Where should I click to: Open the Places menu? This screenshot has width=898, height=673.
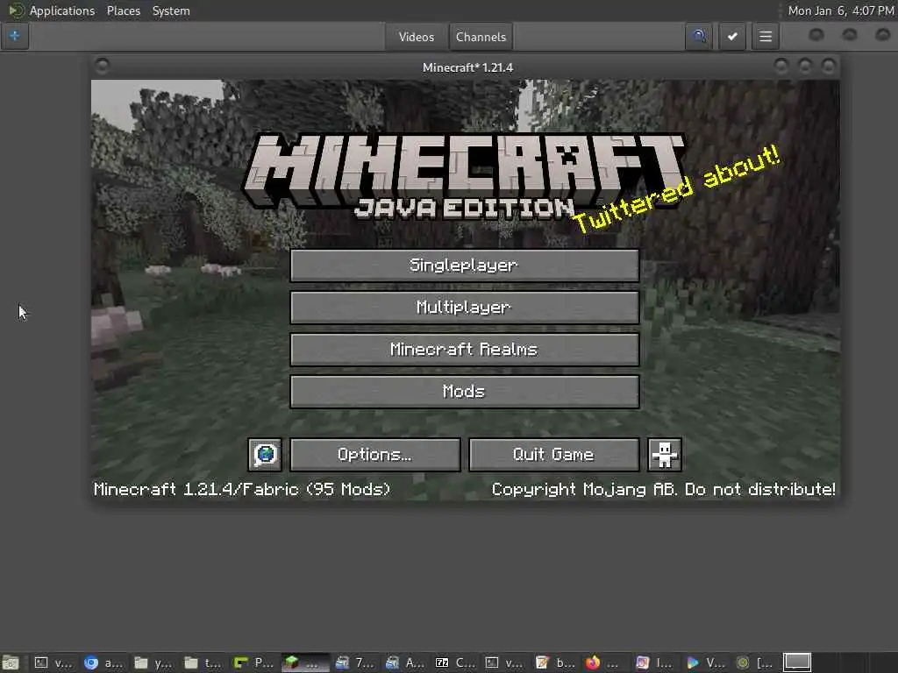[123, 11]
